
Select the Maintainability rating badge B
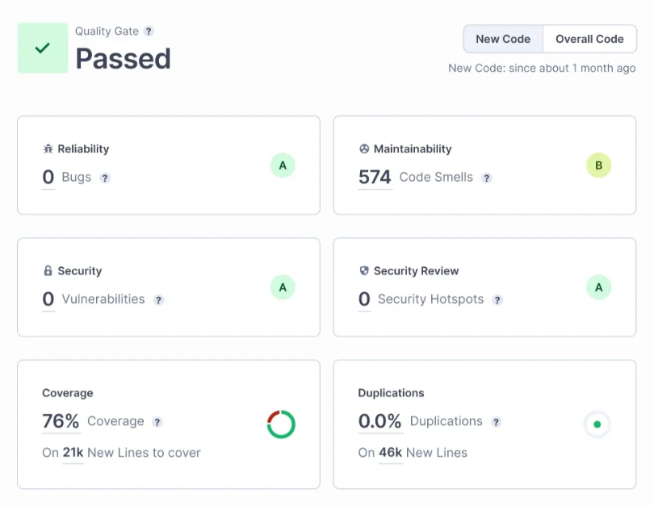pos(597,165)
